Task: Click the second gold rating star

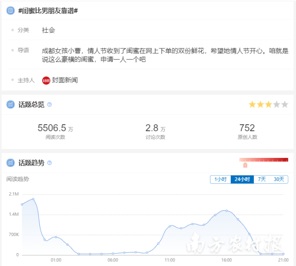Action: pos(260,104)
